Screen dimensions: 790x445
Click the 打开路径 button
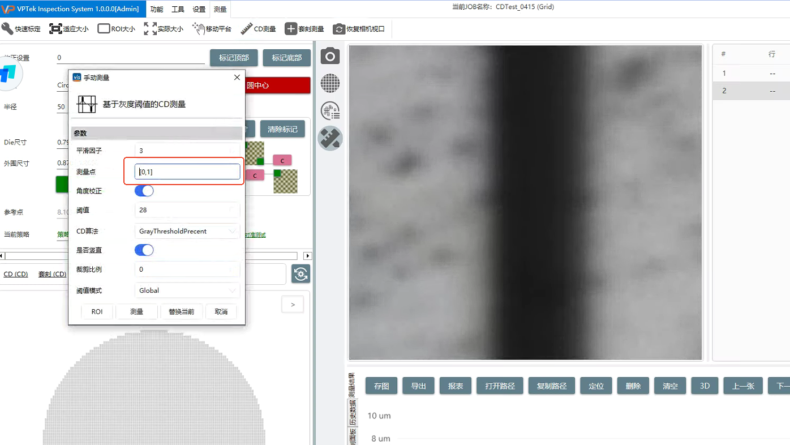click(x=500, y=386)
